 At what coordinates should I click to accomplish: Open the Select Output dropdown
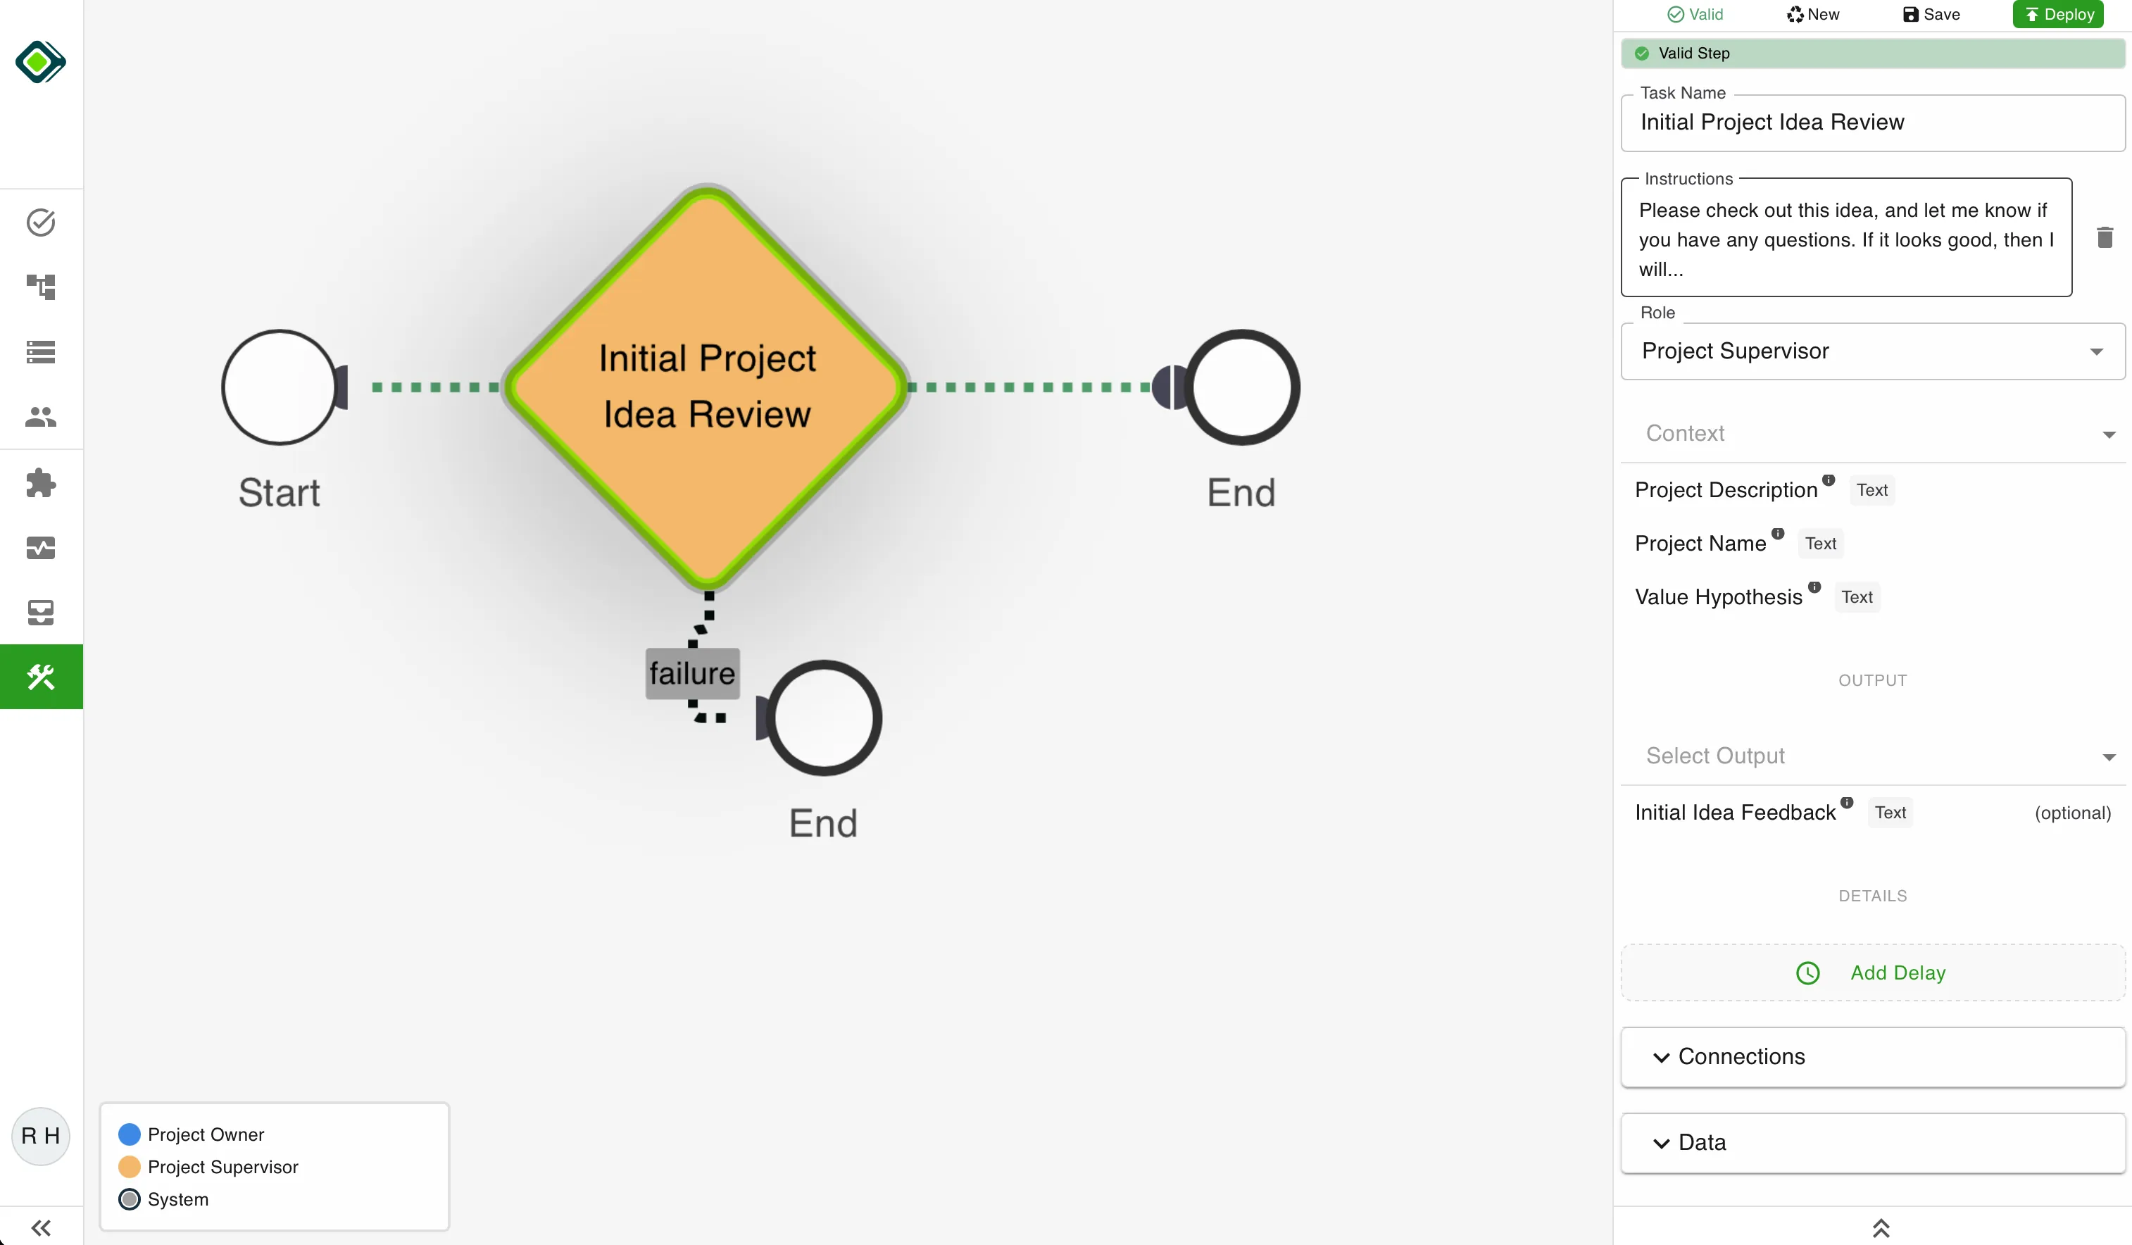coord(1872,756)
